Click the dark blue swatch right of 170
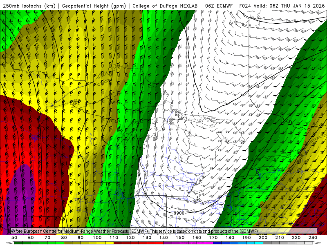Screen dimensions: 327x245 click(x=217, y=243)
